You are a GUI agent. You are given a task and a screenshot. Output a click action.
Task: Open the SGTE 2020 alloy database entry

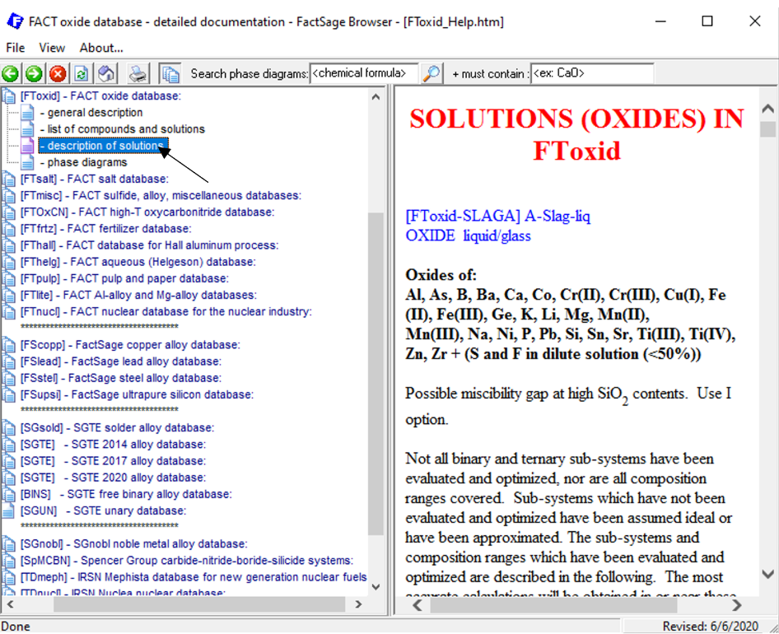click(x=114, y=478)
